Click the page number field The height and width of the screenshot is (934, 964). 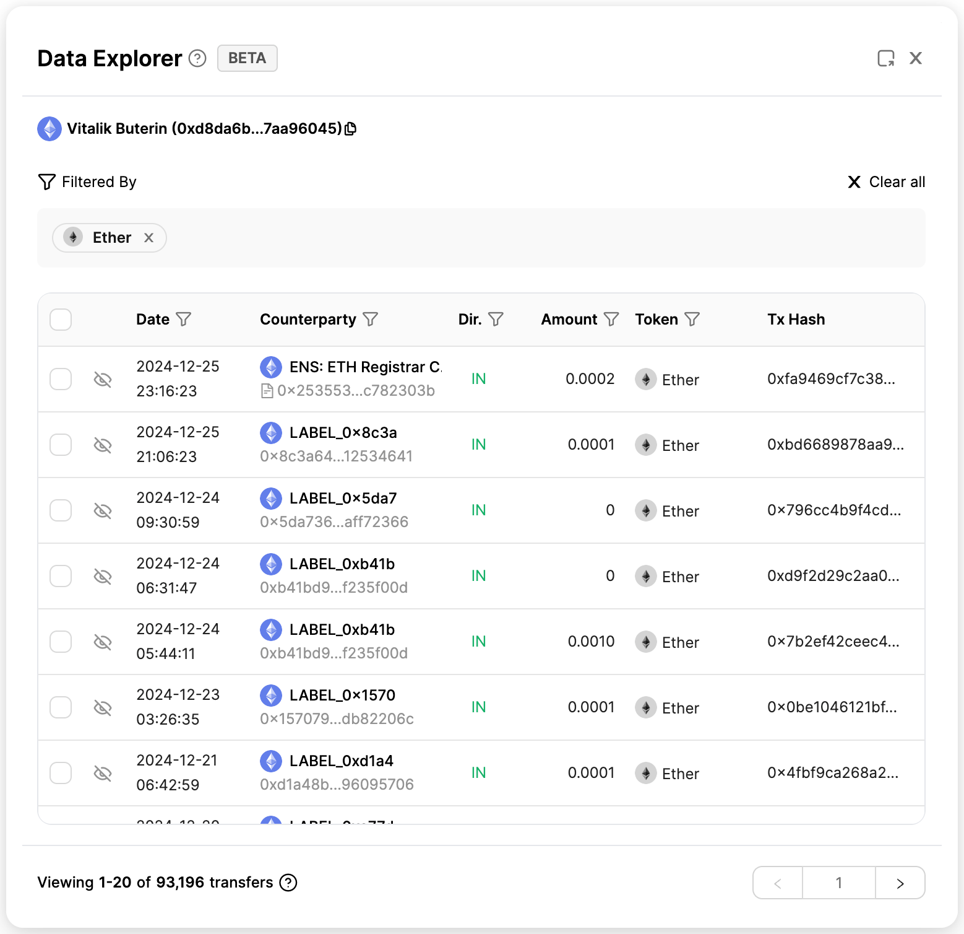point(838,883)
